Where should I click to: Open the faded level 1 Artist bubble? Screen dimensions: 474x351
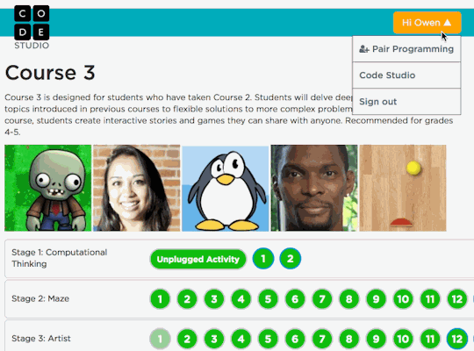[x=160, y=339]
